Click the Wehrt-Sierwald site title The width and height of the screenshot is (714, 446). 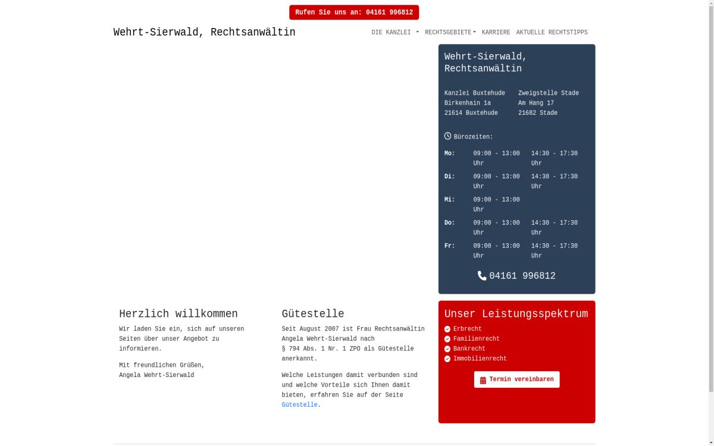click(x=203, y=32)
